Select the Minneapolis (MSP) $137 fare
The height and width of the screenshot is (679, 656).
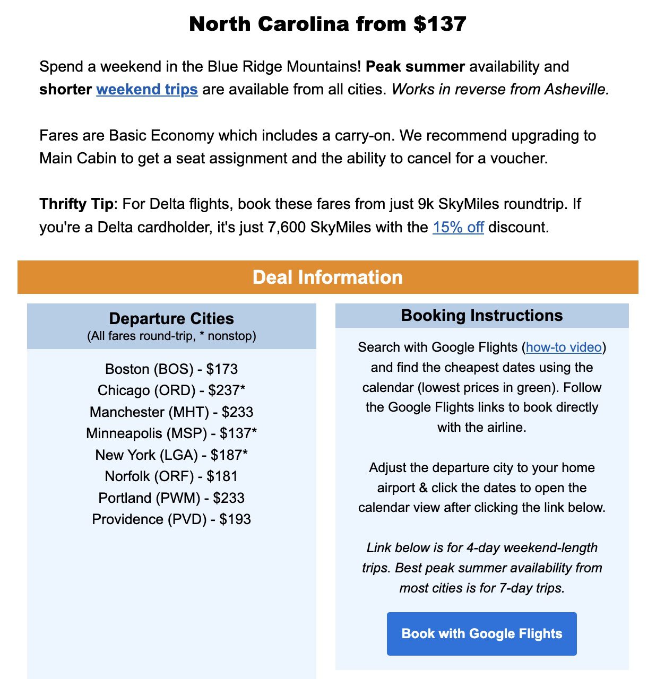pos(171,433)
